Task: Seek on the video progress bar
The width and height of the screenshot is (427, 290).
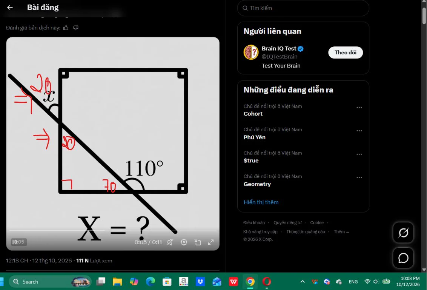Action: coord(113,231)
